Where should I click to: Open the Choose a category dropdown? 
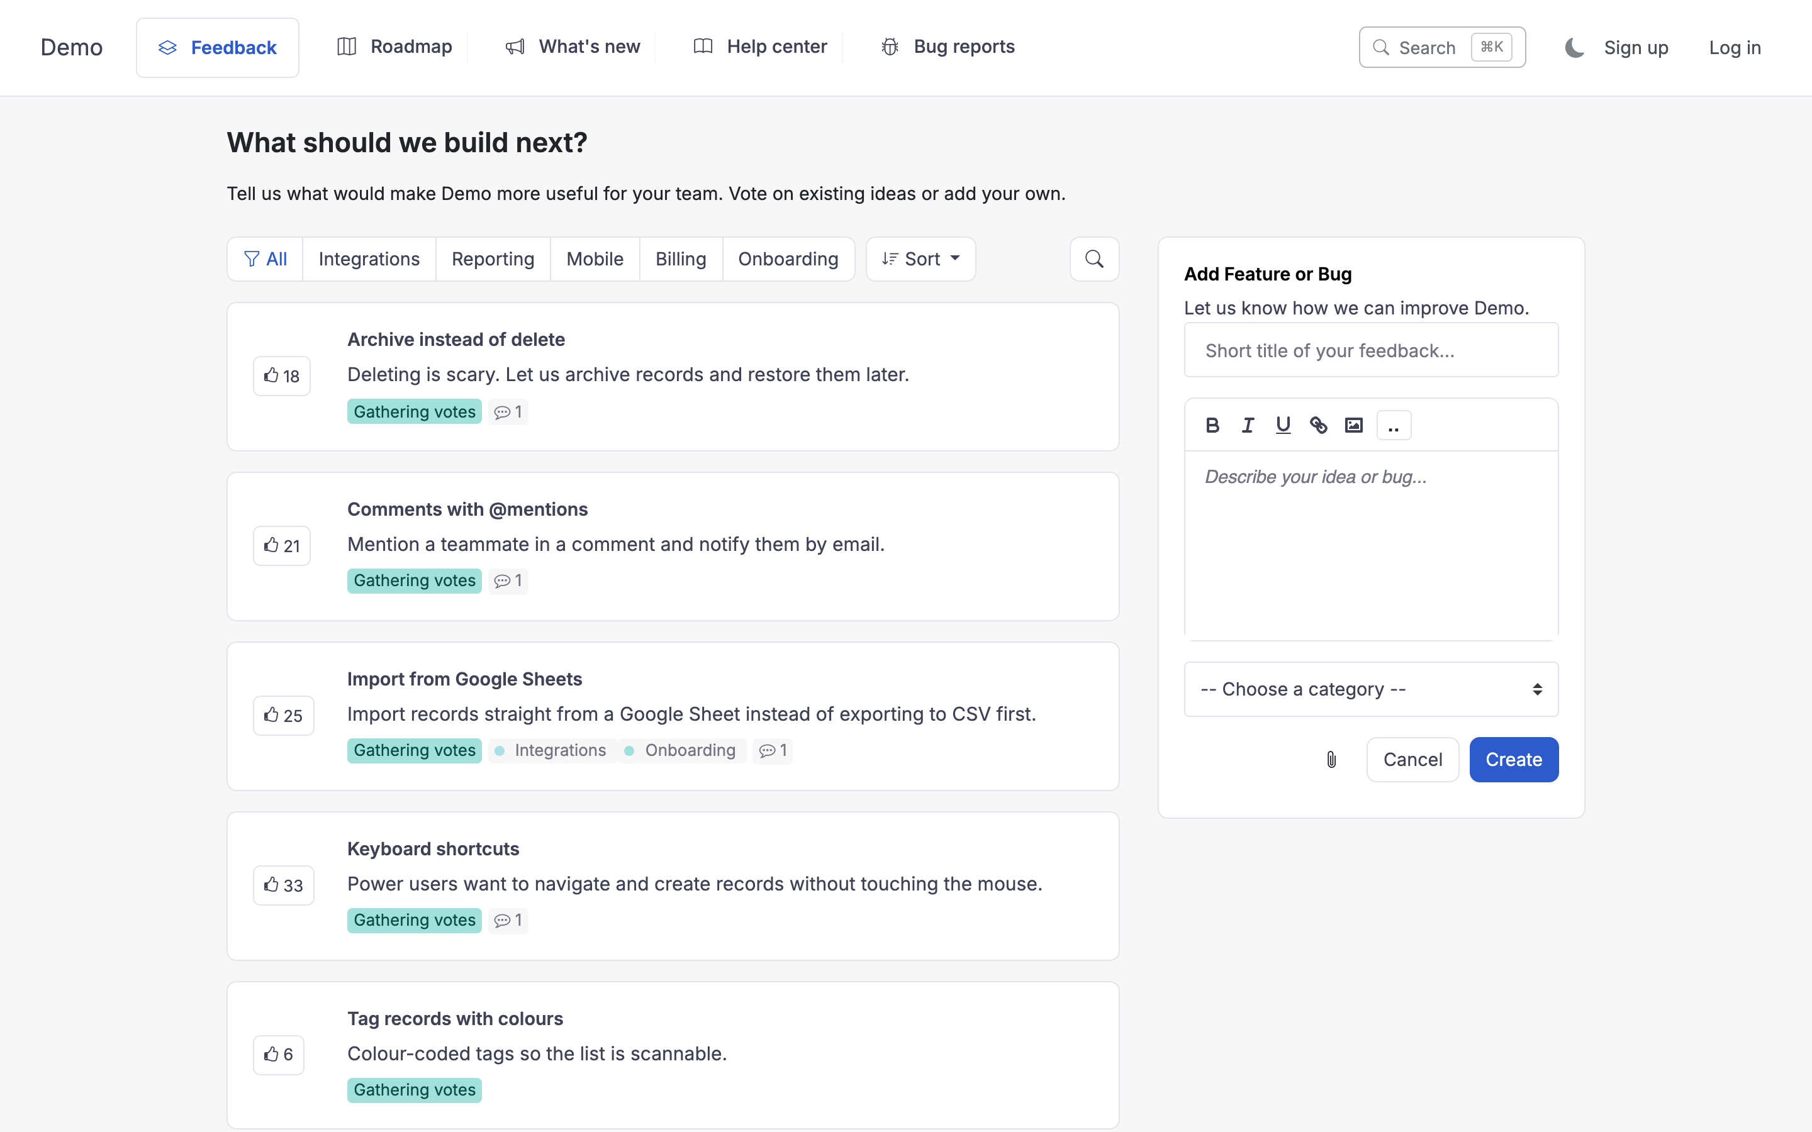coord(1371,689)
